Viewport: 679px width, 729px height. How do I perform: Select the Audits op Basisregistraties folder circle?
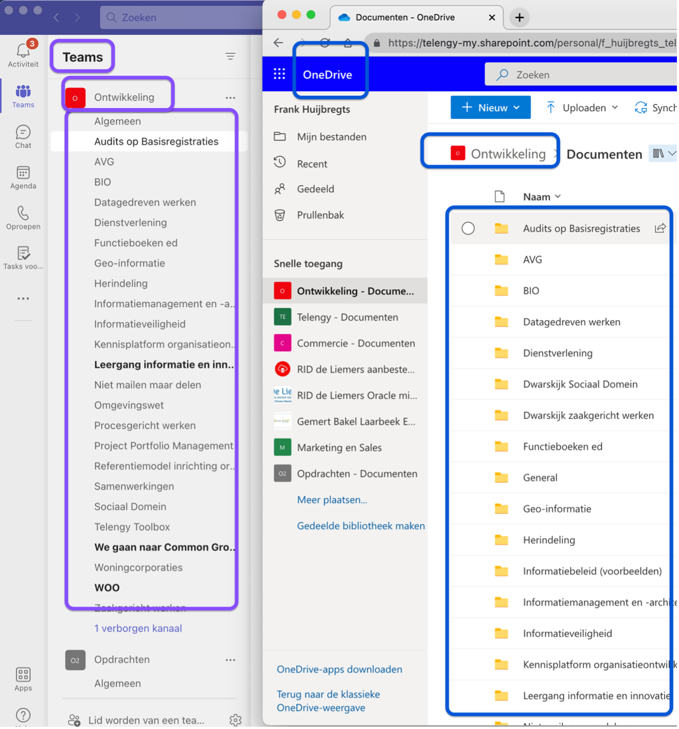coord(468,228)
